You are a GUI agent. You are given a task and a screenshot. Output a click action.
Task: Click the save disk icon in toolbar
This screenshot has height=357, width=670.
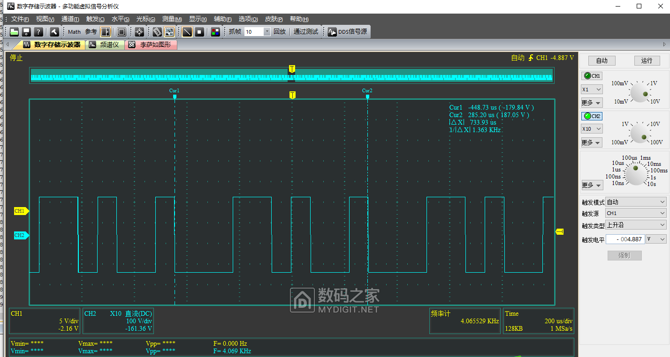(26, 32)
